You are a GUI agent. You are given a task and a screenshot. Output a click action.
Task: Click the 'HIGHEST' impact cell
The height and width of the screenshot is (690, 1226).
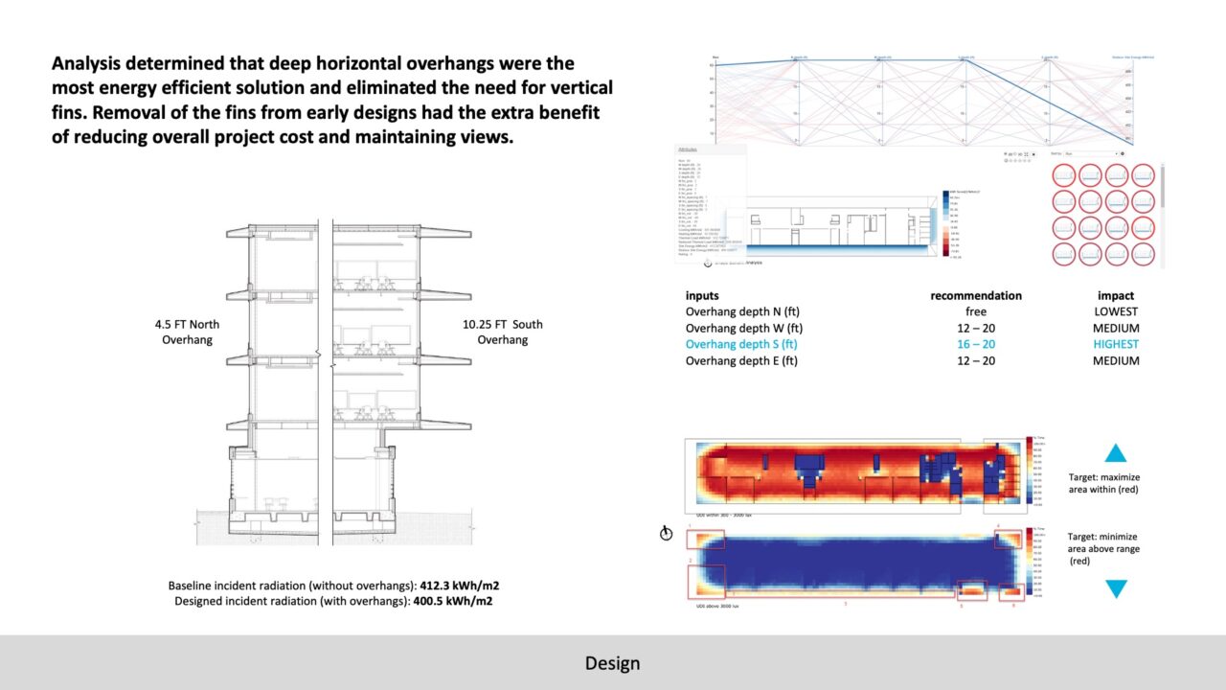(x=1116, y=344)
